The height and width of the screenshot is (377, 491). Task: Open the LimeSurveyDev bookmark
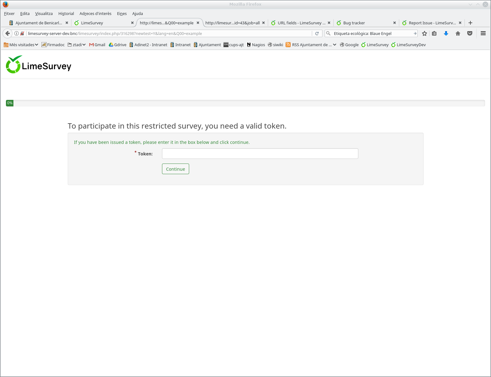click(x=408, y=45)
